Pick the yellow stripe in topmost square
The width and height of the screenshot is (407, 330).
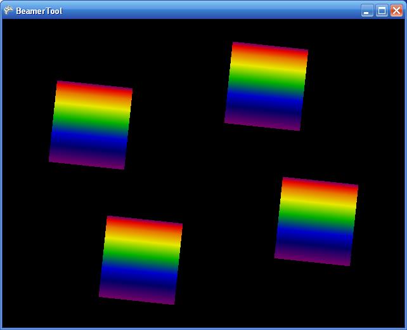pos(268,67)
